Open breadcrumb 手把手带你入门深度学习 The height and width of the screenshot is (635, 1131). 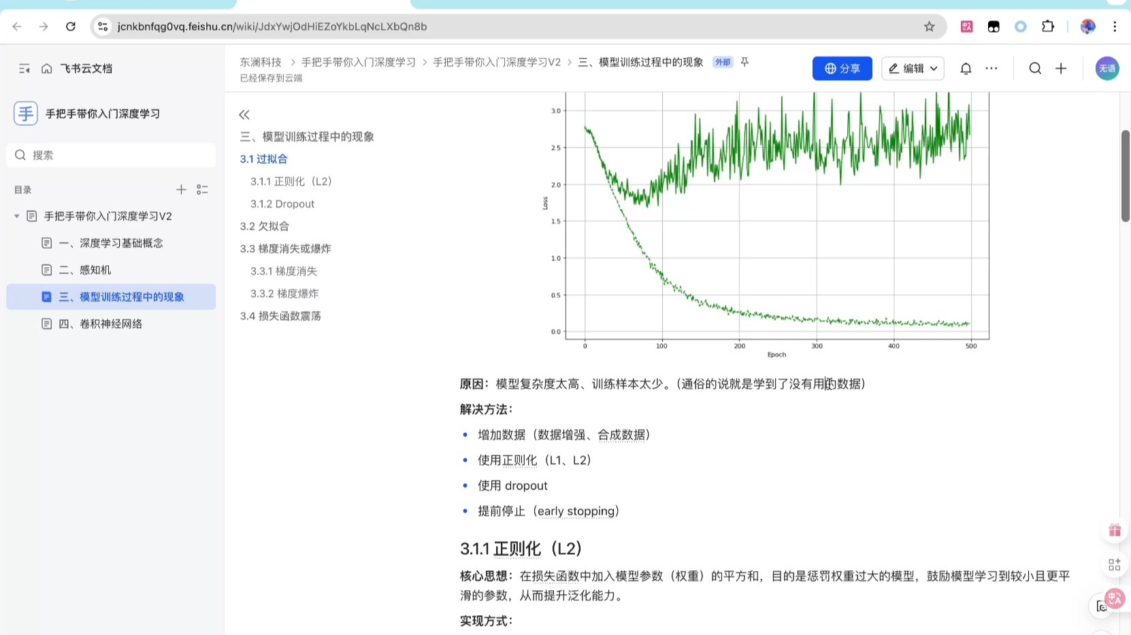(x=359, y=62)
